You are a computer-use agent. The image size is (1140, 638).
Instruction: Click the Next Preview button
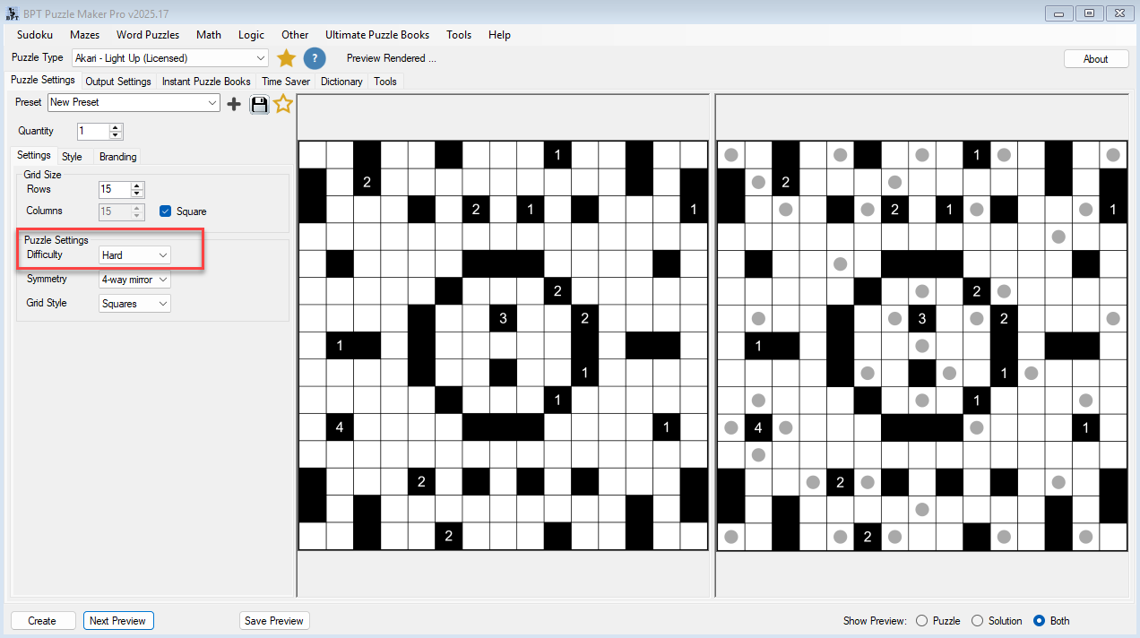[x=118, y=621]
